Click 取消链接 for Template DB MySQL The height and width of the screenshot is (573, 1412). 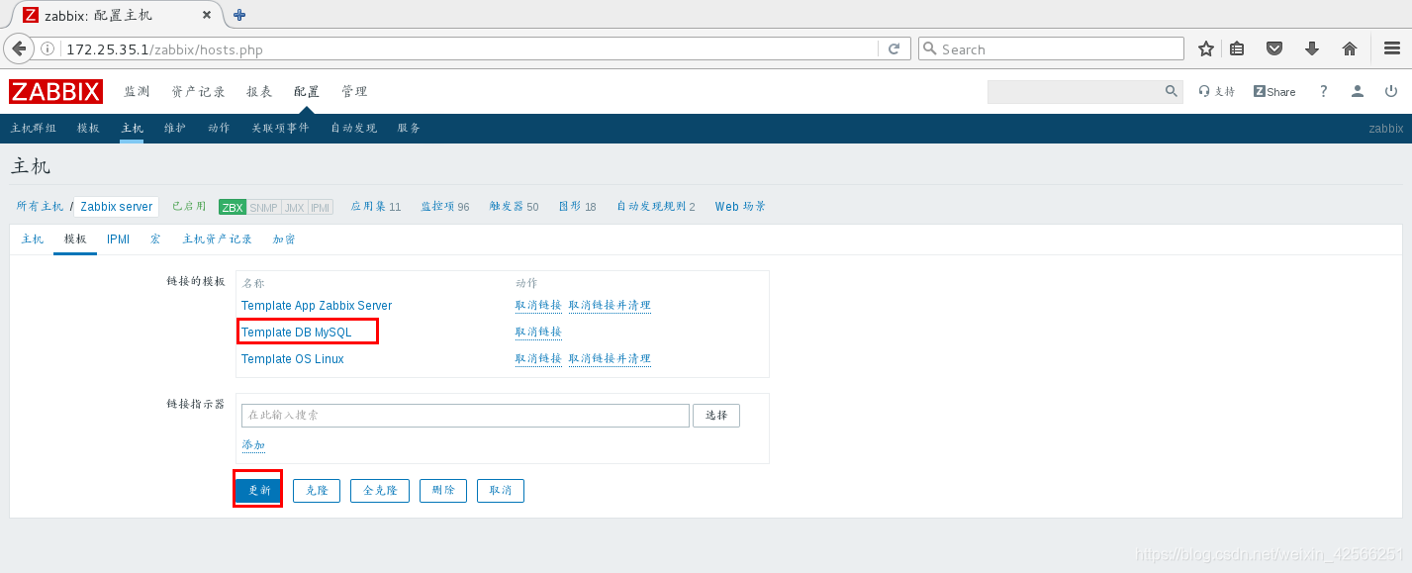point(538,333)
